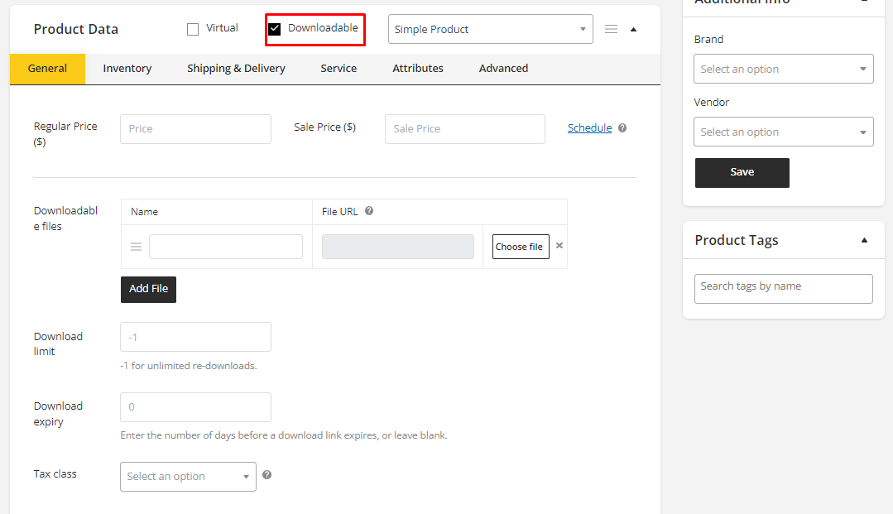Open the Shipping & Delivery tab
This screenshot has width=893, height=514.
[x=236, y=69]
